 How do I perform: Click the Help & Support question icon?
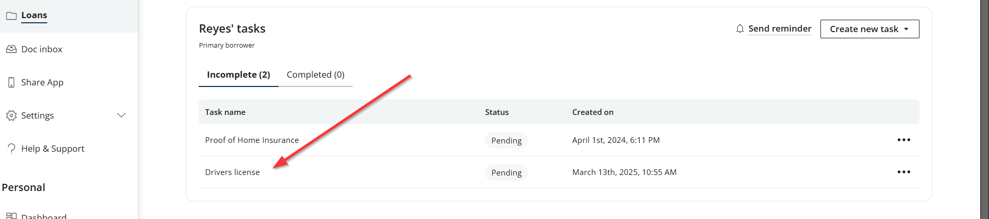[x=11, y=149]
